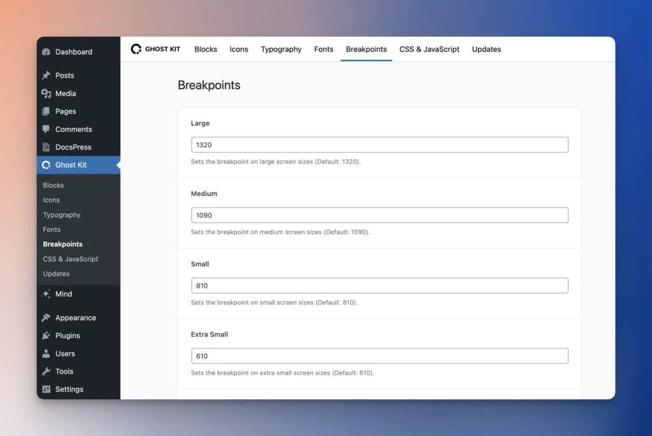Screen dimensions: 652x436
Task: Go to Posts in the sidebar
Action: click(x=64, y=75)
